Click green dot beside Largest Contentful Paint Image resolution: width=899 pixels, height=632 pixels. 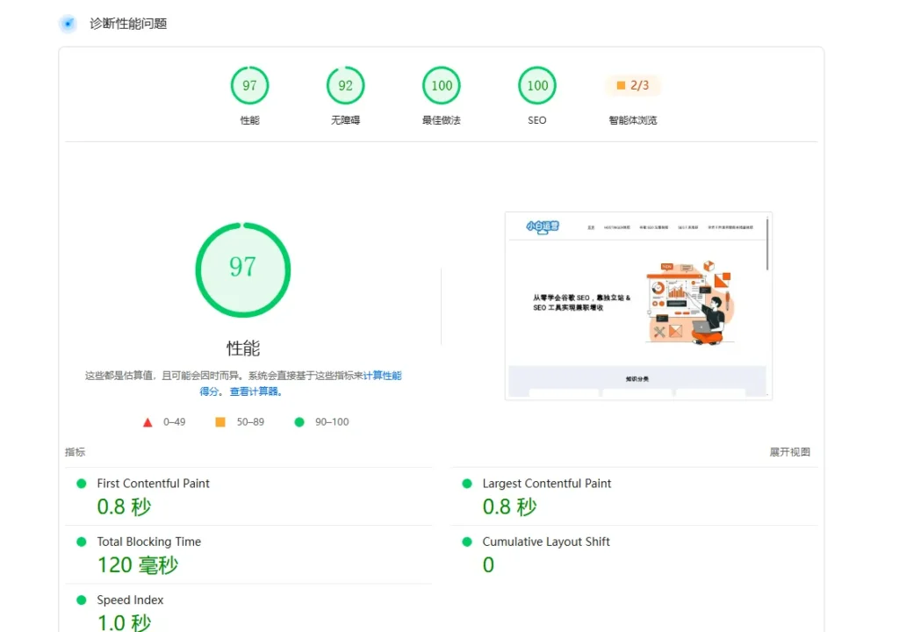pos(467,484)
